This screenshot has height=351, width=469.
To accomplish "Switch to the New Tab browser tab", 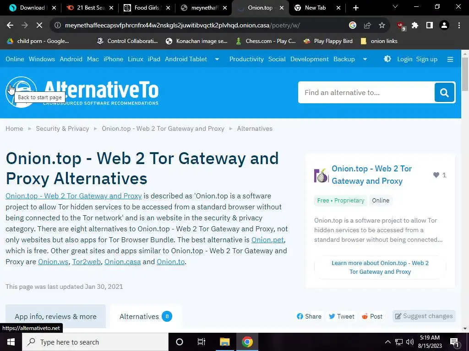I will click(315, 8).
